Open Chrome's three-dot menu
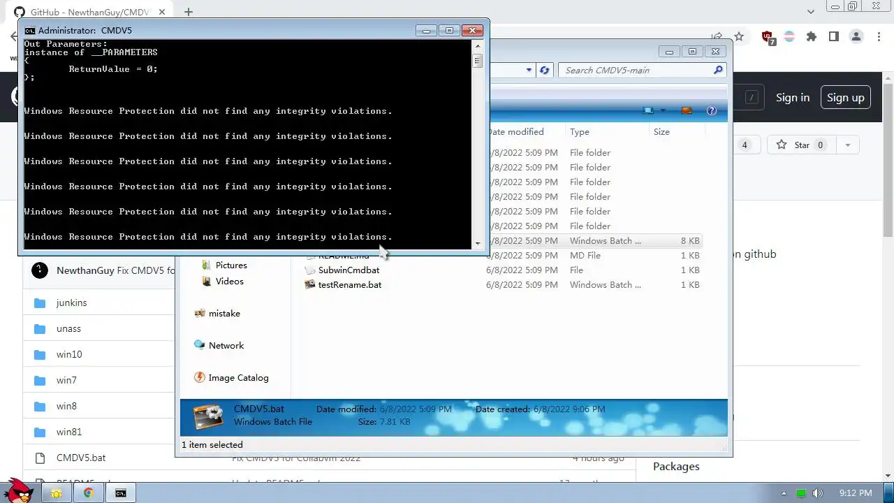 pyautogui.click(x=877, y=36)
